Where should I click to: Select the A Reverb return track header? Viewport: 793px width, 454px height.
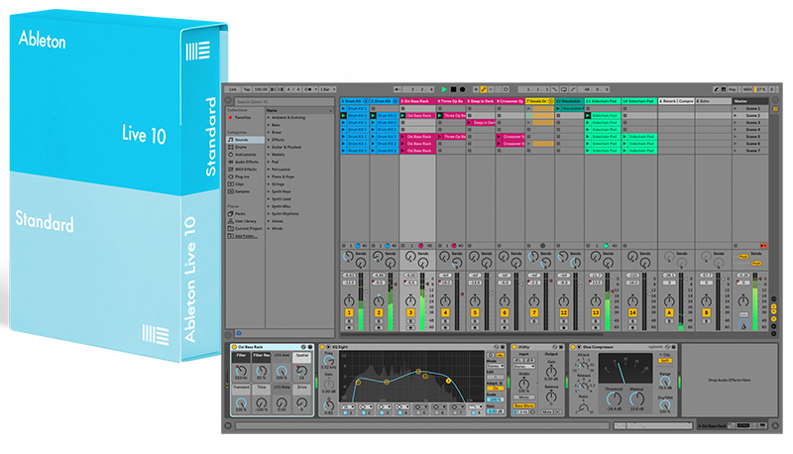(x=676, y=101)
